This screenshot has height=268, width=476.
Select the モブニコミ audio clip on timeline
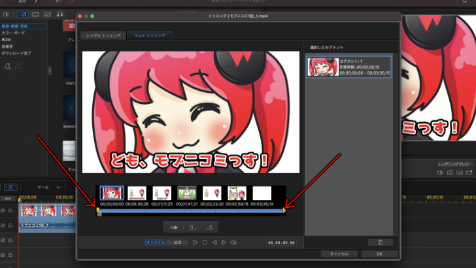[47, 226]
